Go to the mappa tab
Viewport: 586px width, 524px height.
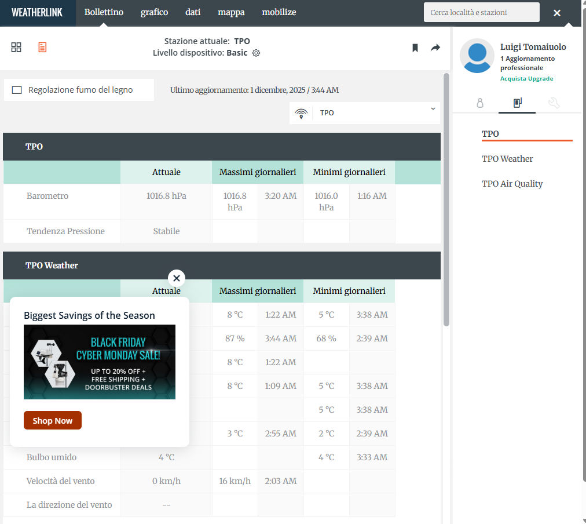click(231, 12)
